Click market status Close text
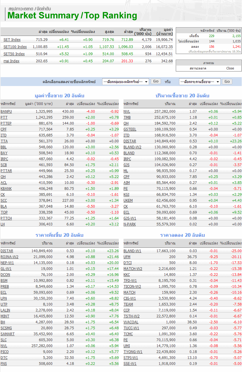 [x=230, y=68]
